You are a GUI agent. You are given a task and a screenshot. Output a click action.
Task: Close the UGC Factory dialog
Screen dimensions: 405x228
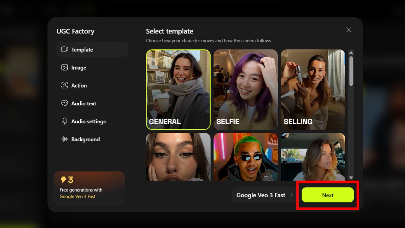point(349,30)
